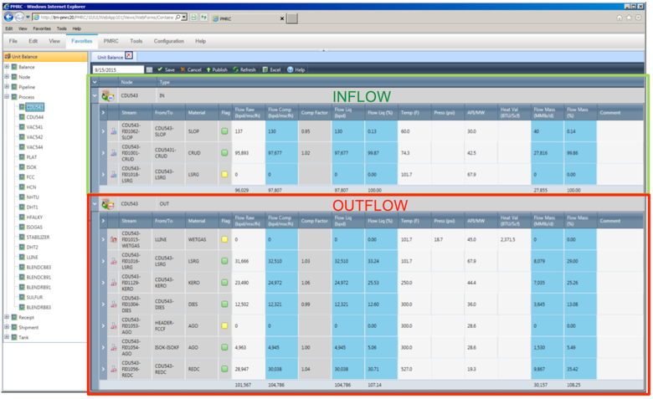The image size is (653, 399).
Task: Click the CDU543 IN node icon
Action: (x=108, y=96)
